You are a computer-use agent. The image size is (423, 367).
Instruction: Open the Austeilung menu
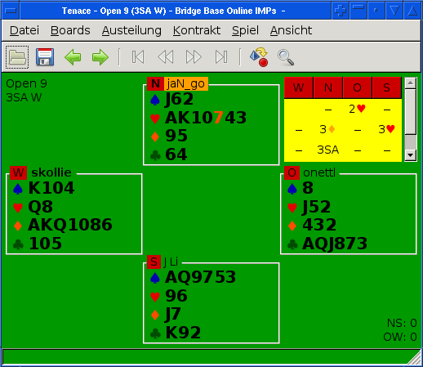point(131,30)
